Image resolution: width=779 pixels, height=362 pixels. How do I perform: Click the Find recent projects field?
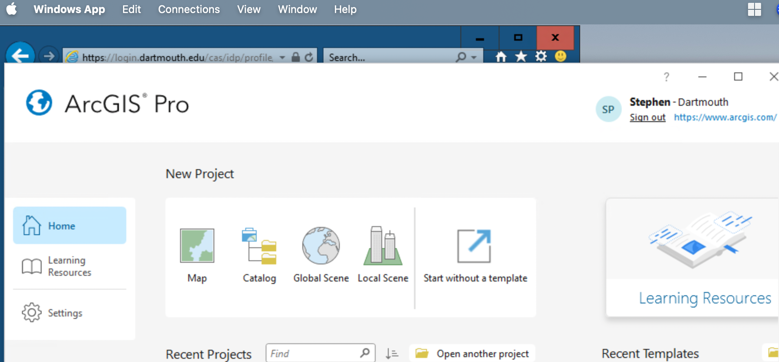point(321,353)
